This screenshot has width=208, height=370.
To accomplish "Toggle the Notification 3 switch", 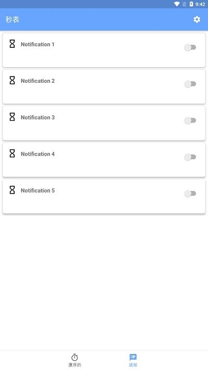I will 190,121.
